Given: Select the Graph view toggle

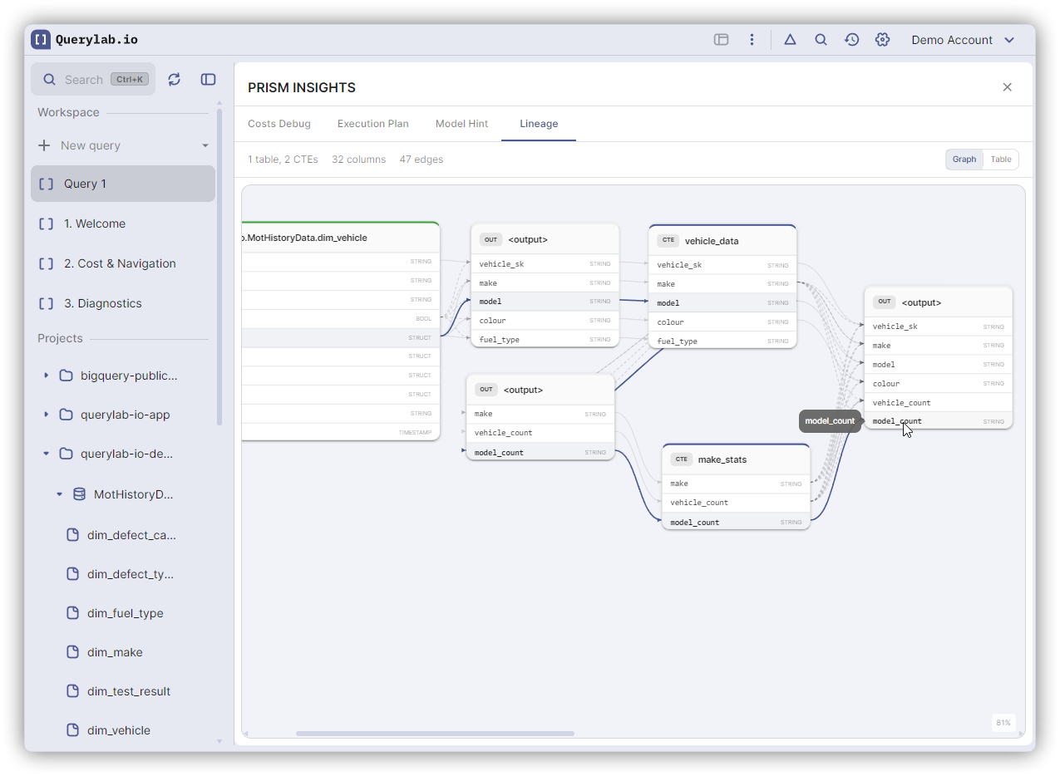Looking at the screenshot, I should click(x=964, y=160).
